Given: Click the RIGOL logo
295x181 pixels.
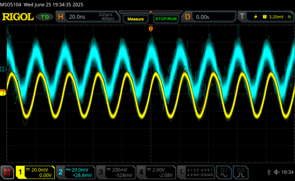Looking at the screenshot, I should pyautogui.click(x=18, y=17).
